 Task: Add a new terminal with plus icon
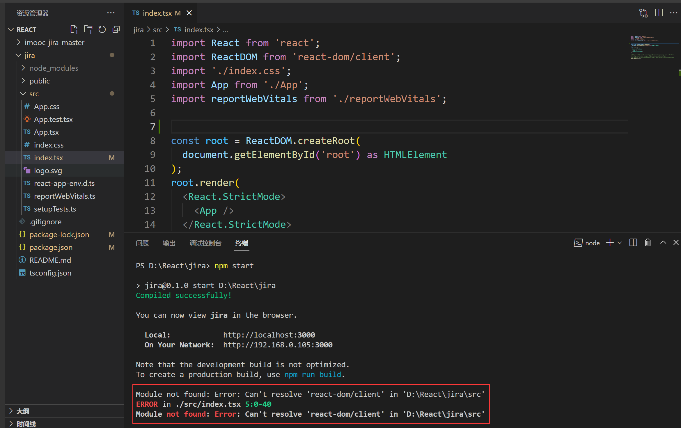pyautogui.click(x=610, y=243)
